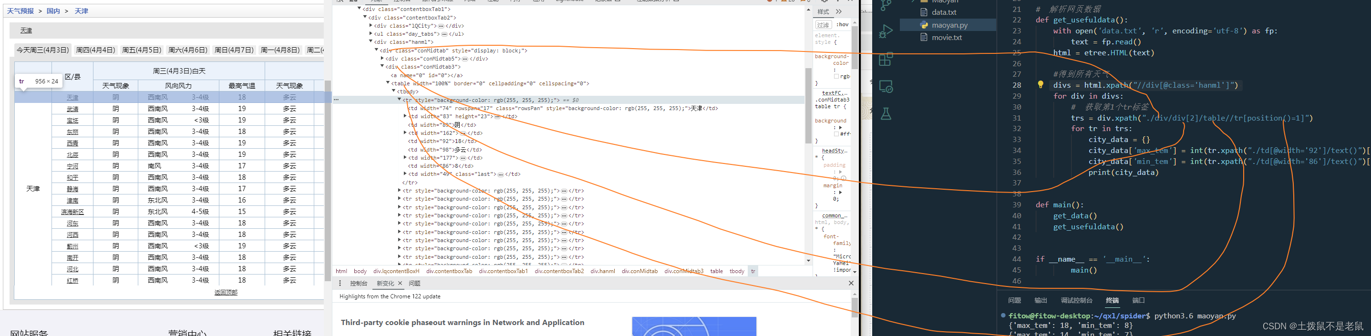The image size is (1371, 336).
Task: Open the Testing flask icon in VS Code
Action: click(x=886, y=113)
